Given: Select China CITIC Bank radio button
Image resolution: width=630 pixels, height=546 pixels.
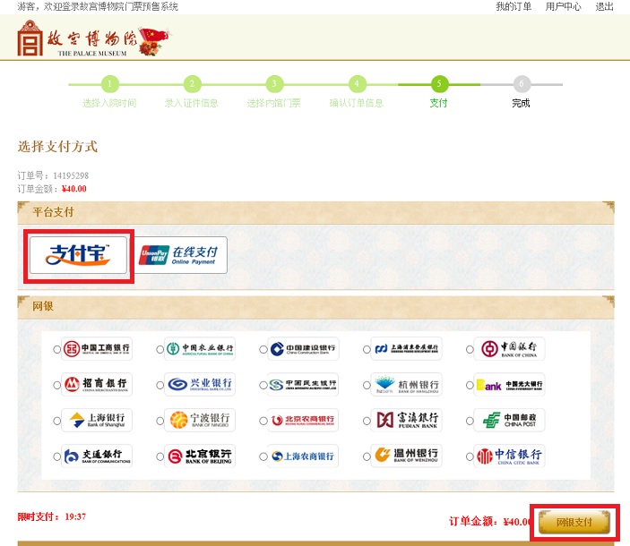Looking at the screenshot, I should [x=470, y=456].
